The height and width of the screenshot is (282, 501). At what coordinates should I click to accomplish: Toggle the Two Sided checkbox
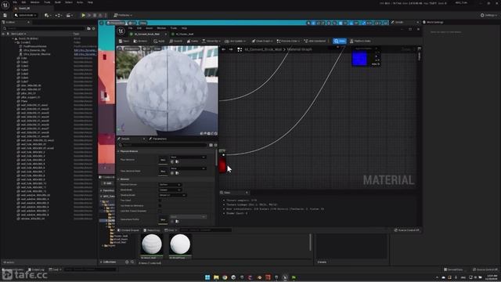[x=160, y=201]
